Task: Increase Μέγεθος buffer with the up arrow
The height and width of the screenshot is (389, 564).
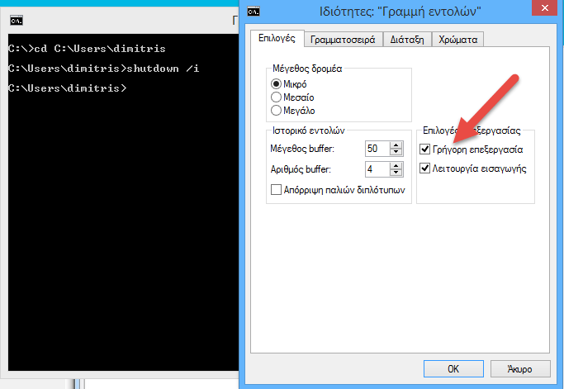Action: [x=396, y=145]
